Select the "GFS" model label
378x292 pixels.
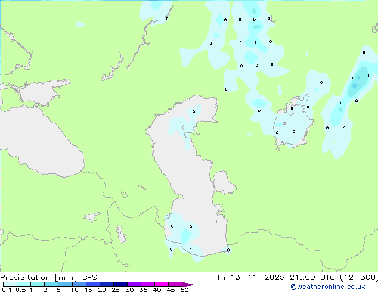pyautogui.click(x=89, y=278)
